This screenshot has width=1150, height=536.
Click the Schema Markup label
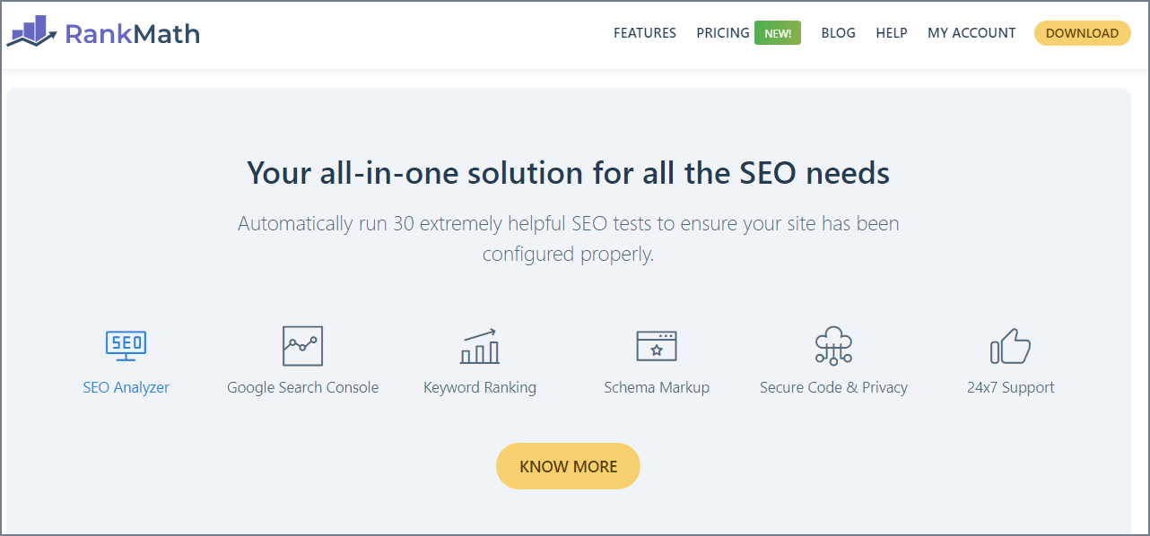pyautogui.click(x=657, y=387)
